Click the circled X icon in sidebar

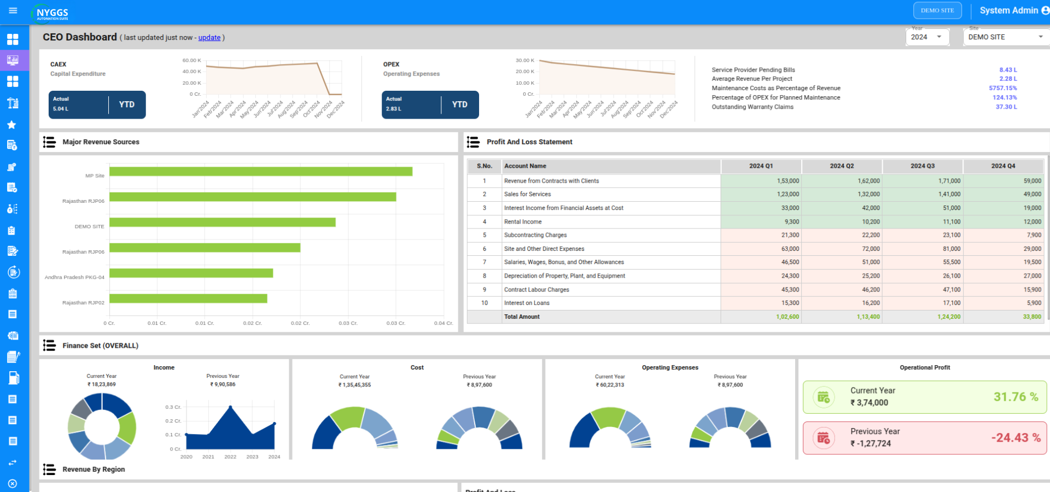click(x=13, y=484)
